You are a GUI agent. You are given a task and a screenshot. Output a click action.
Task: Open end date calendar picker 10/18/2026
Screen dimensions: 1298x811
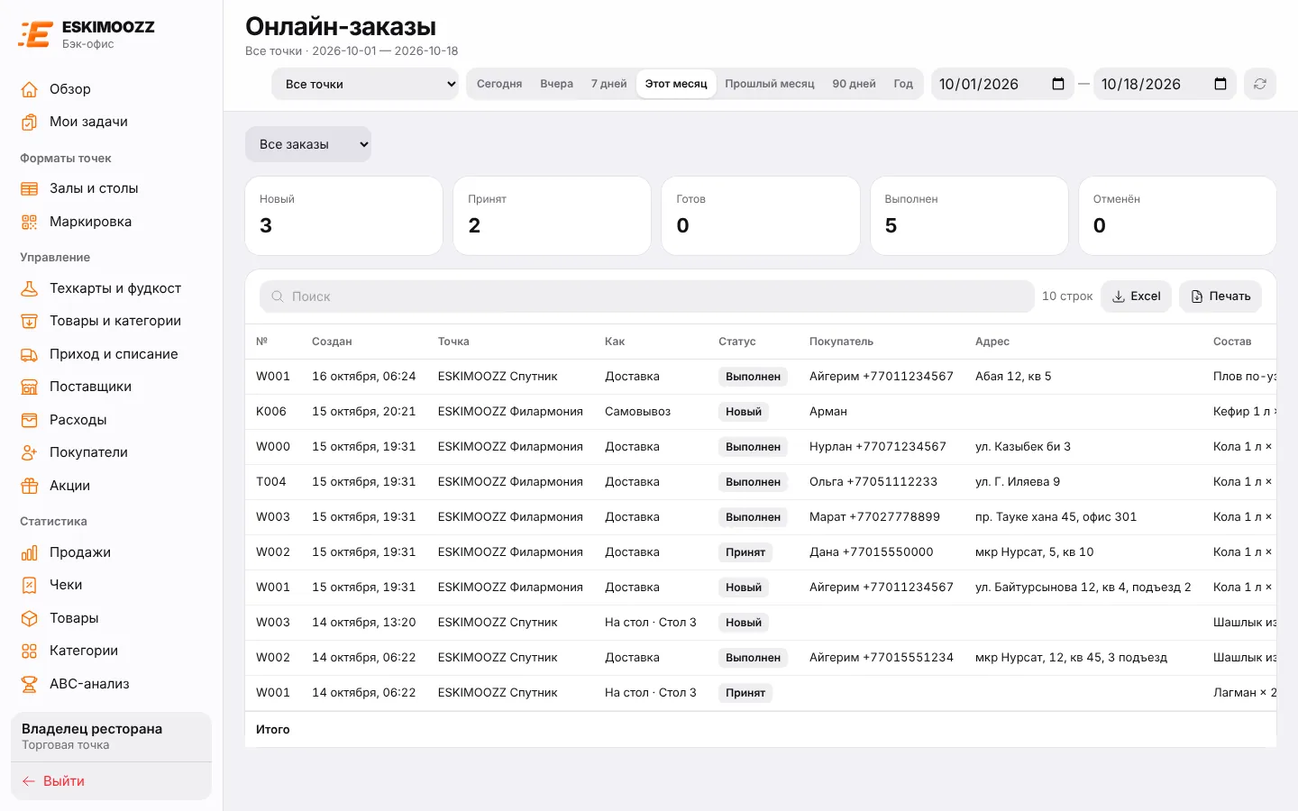coord(1220,84)
